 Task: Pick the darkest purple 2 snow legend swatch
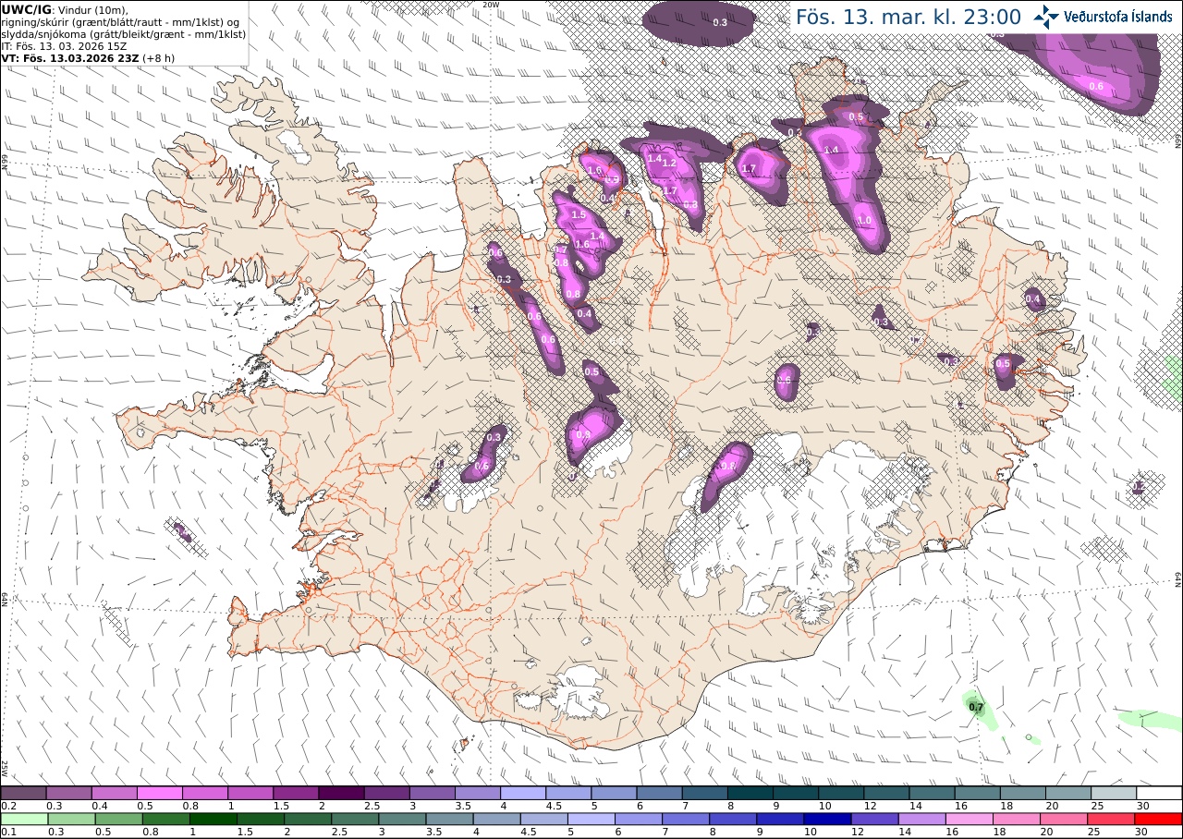pos(341,793)
